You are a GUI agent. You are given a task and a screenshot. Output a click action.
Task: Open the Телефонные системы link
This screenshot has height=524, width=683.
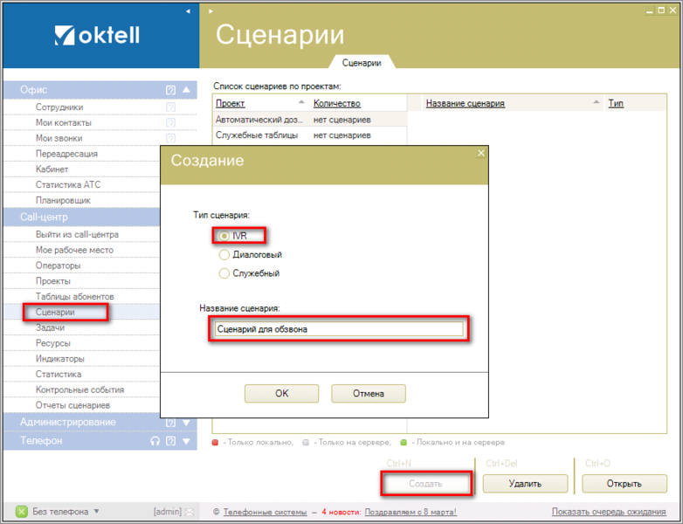pos(265,512)
